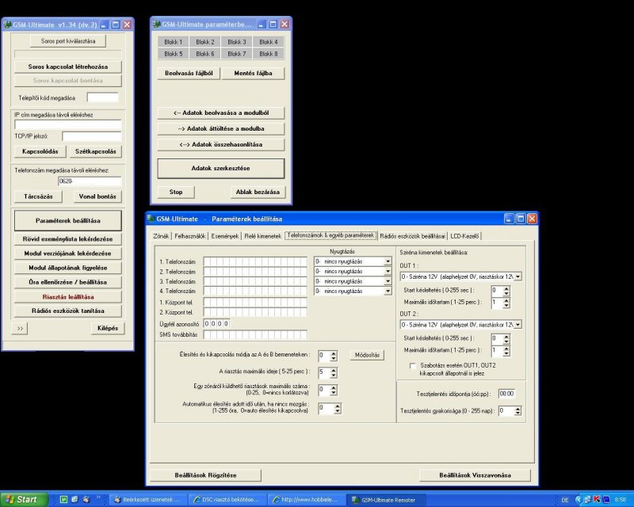
Task: Switch to the Relé kimenetek tab
Action: coord(263,236)
